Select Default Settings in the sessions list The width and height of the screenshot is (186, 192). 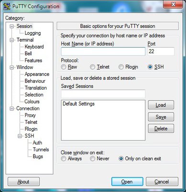click(78, 104)
